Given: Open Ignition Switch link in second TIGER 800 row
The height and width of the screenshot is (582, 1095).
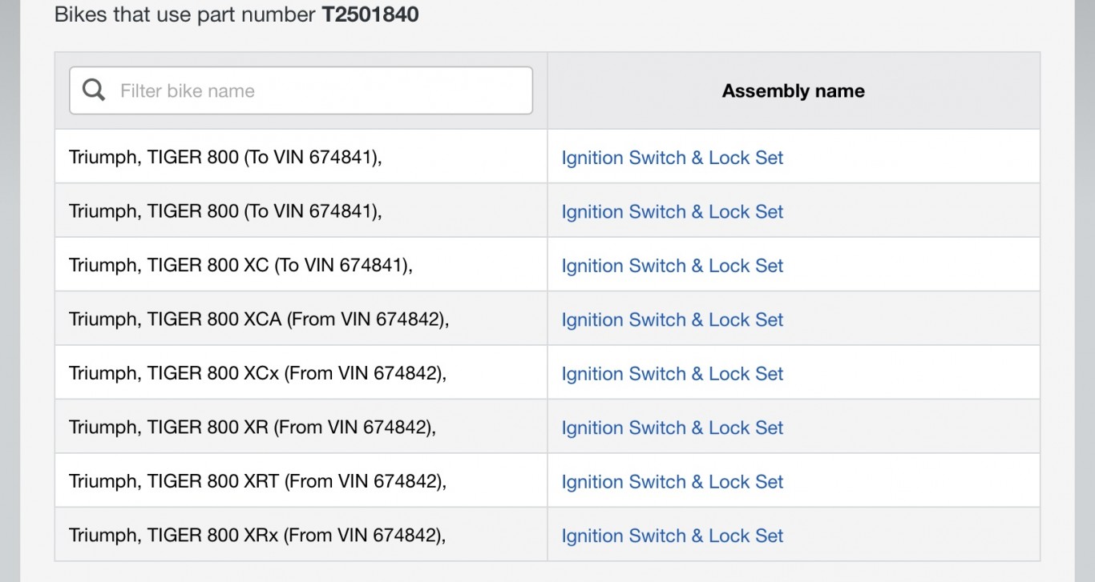Looking at the screenshot, I should coord(672,211).
